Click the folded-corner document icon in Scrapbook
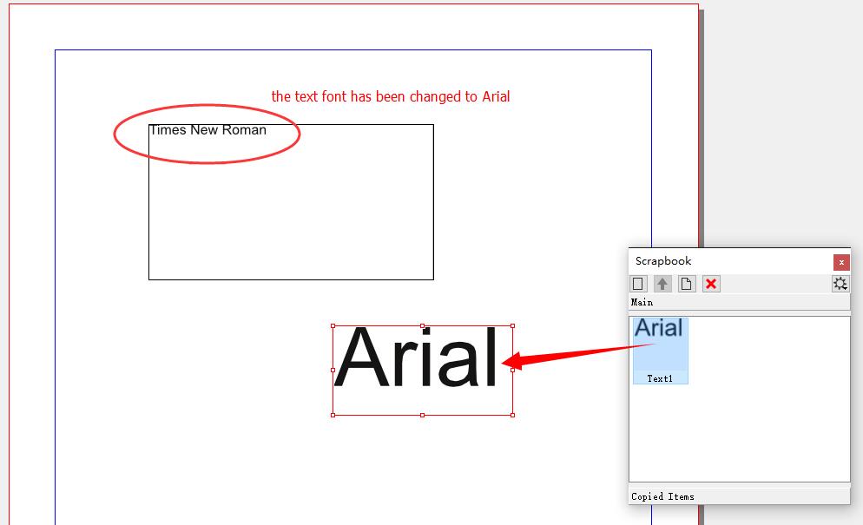Viewport: 863px width, 525px height. (687, 284)
